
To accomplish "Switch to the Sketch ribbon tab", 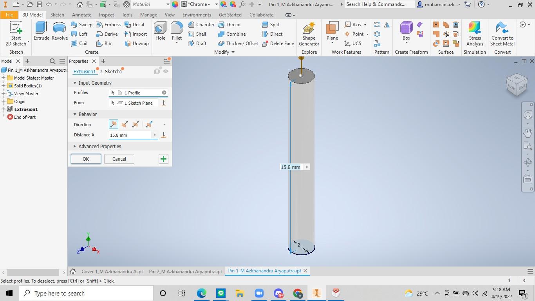I will click(57, 15).
